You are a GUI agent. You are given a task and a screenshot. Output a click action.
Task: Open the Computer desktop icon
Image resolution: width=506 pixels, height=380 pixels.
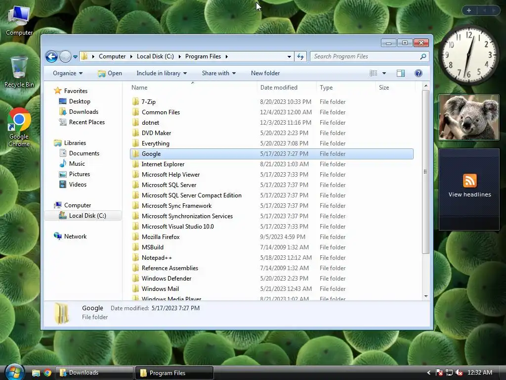19,21
